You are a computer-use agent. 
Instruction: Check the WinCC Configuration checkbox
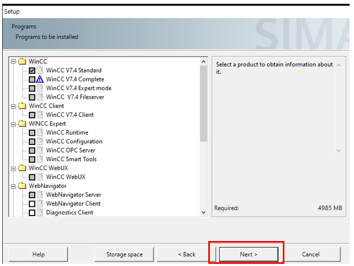(32, 142)
